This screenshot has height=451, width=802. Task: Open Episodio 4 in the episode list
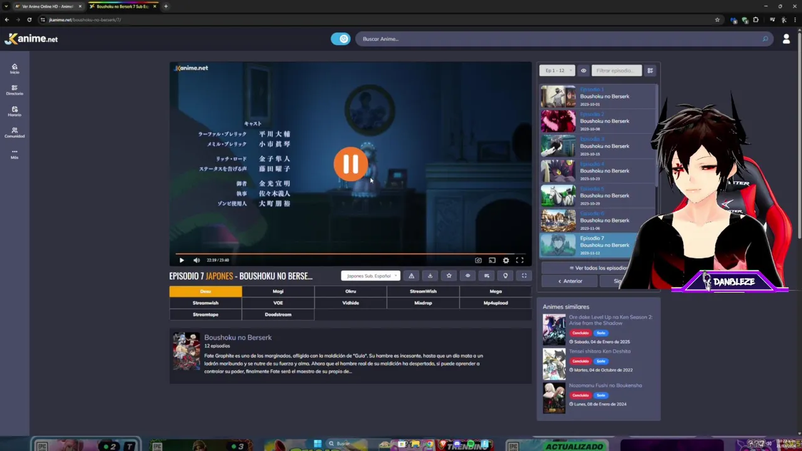pyautogui.click(x=597, y=171)
